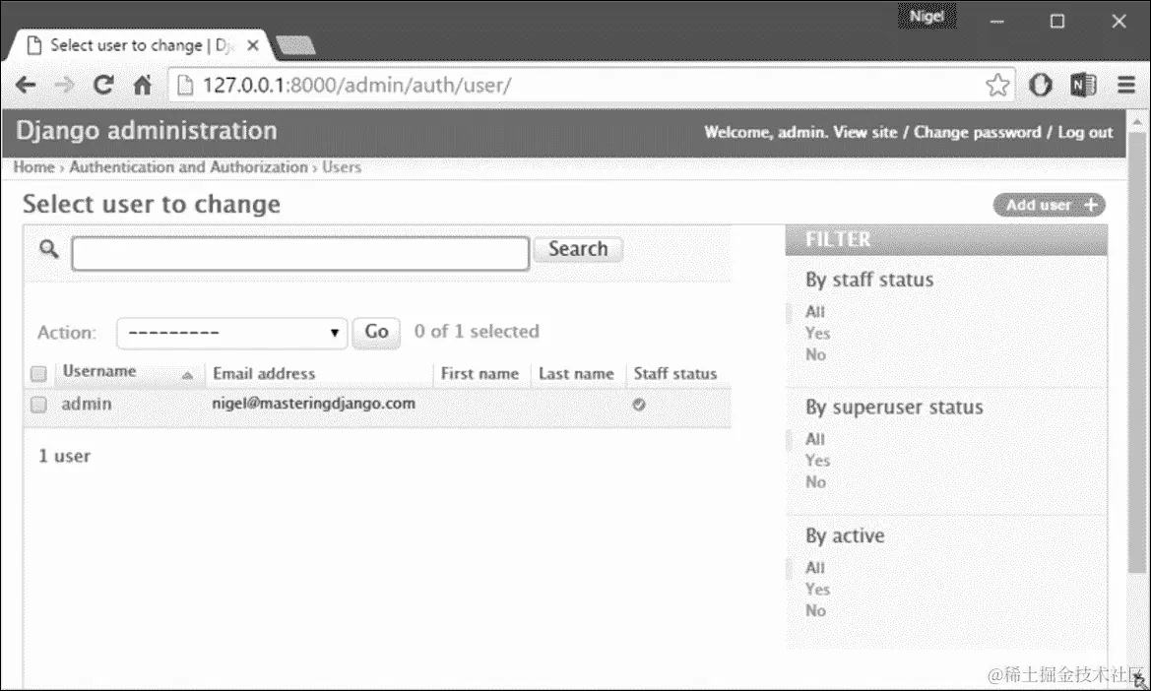Sort by First name column
This screenshot has height=691, width=1151.
(x=480, y=373)
